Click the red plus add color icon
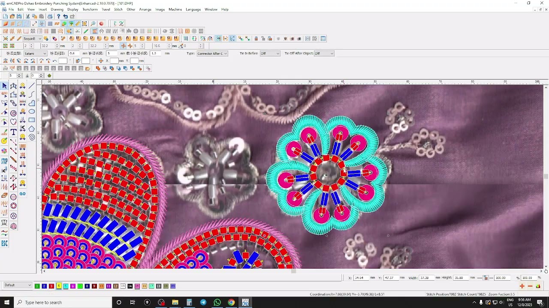 [522, 286]
